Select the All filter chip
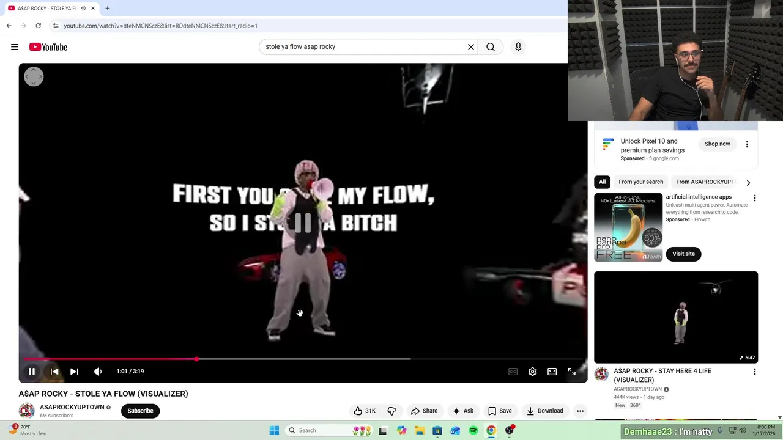783x440 pixels. 602,182
